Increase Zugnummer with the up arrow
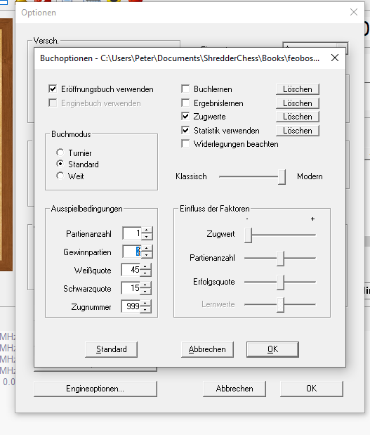 point(145,303)
